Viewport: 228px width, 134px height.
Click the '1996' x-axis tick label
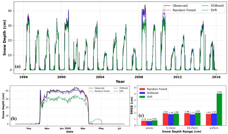pyautogui.click(x=23, y=77)
